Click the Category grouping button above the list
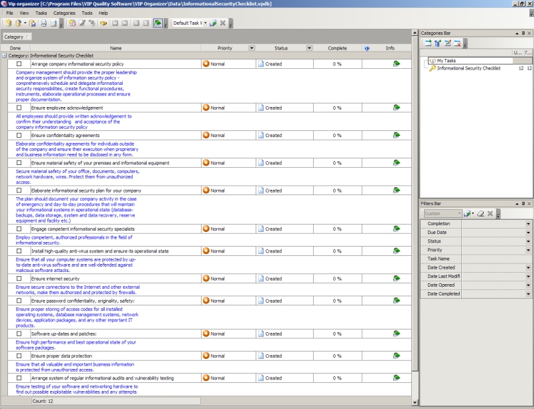Screen dimensions: 534x409 pos(16,37)
